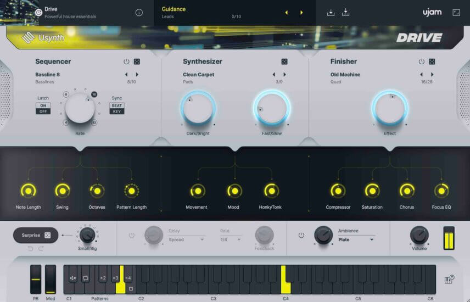Screen dimensions: 470x302
Task: Select rate value 32 on Rate dial
Action: pos(94,122)
